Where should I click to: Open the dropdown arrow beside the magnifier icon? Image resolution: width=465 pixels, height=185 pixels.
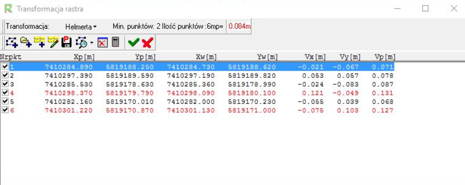point(92,43)
